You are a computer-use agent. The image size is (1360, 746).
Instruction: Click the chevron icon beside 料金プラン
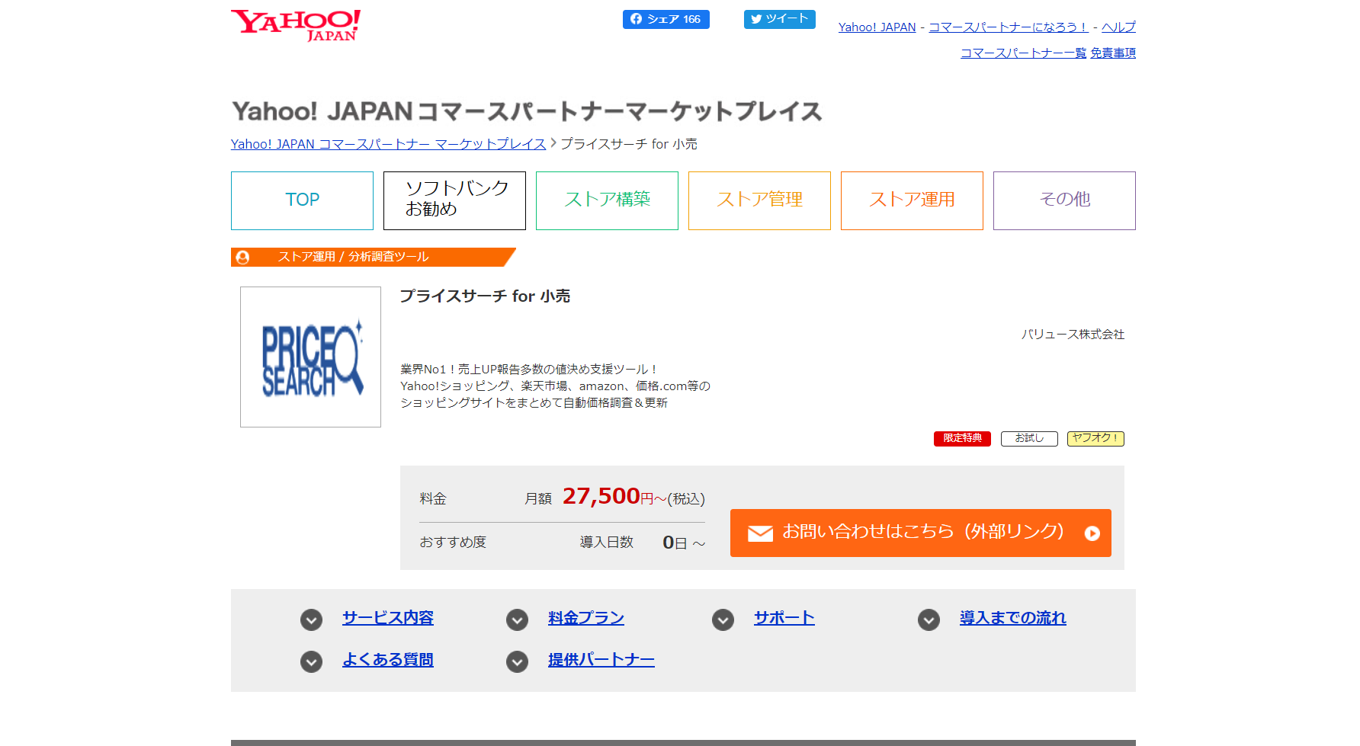click(517, 620)
